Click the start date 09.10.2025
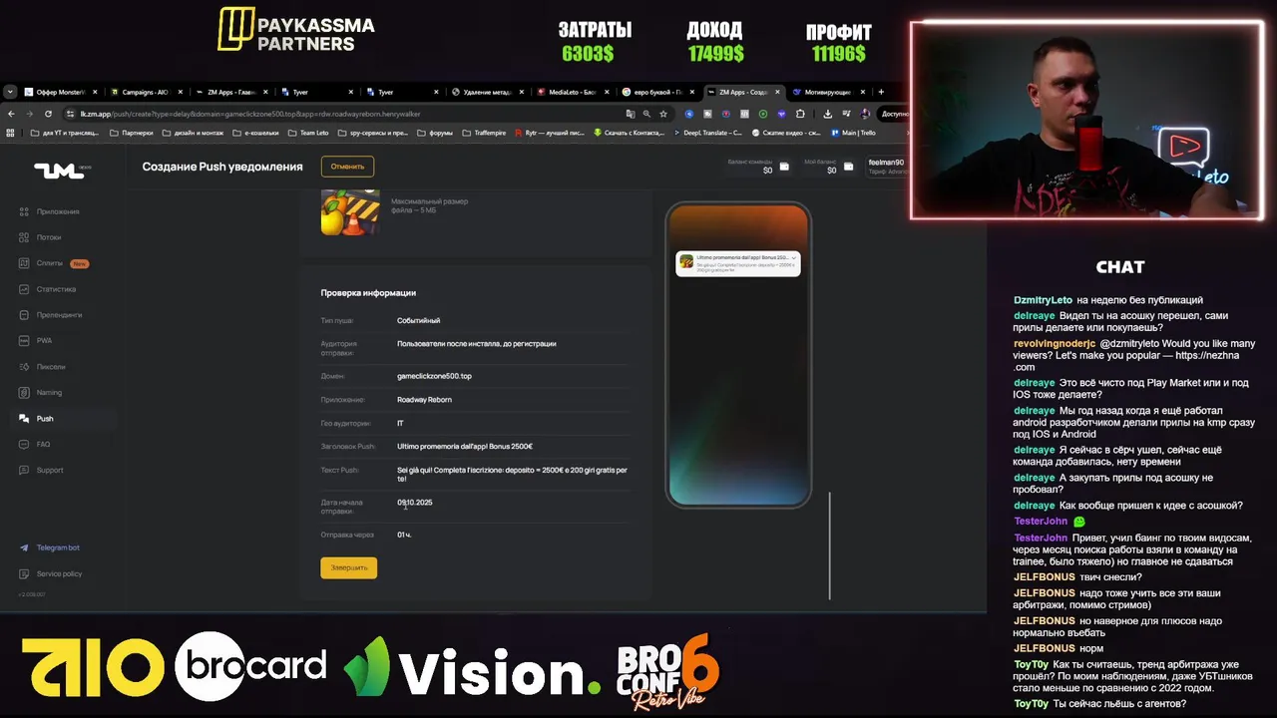 (415, 503)
